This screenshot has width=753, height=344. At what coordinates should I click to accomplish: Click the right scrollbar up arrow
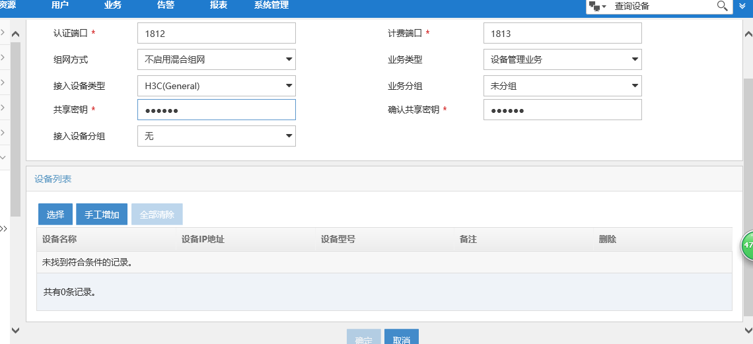(x=748, y=34)
